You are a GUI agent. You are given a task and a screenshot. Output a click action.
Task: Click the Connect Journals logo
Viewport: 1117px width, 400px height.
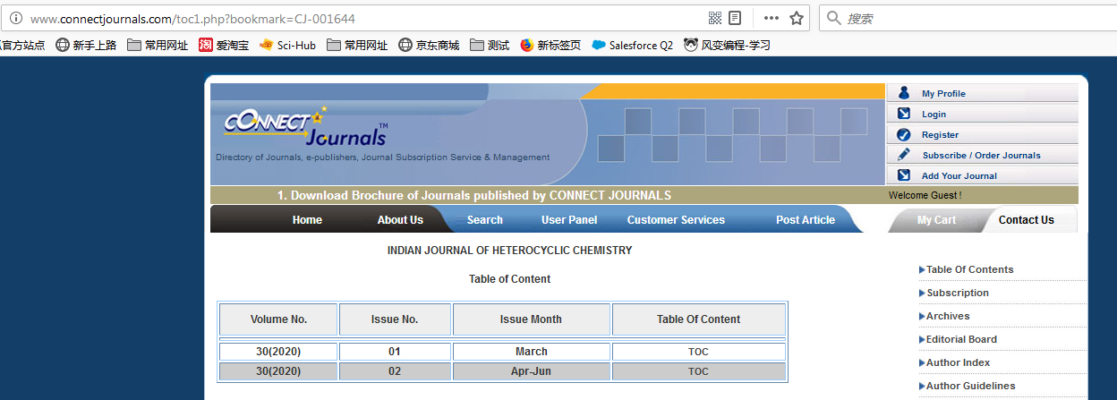[x=306, y=128]
